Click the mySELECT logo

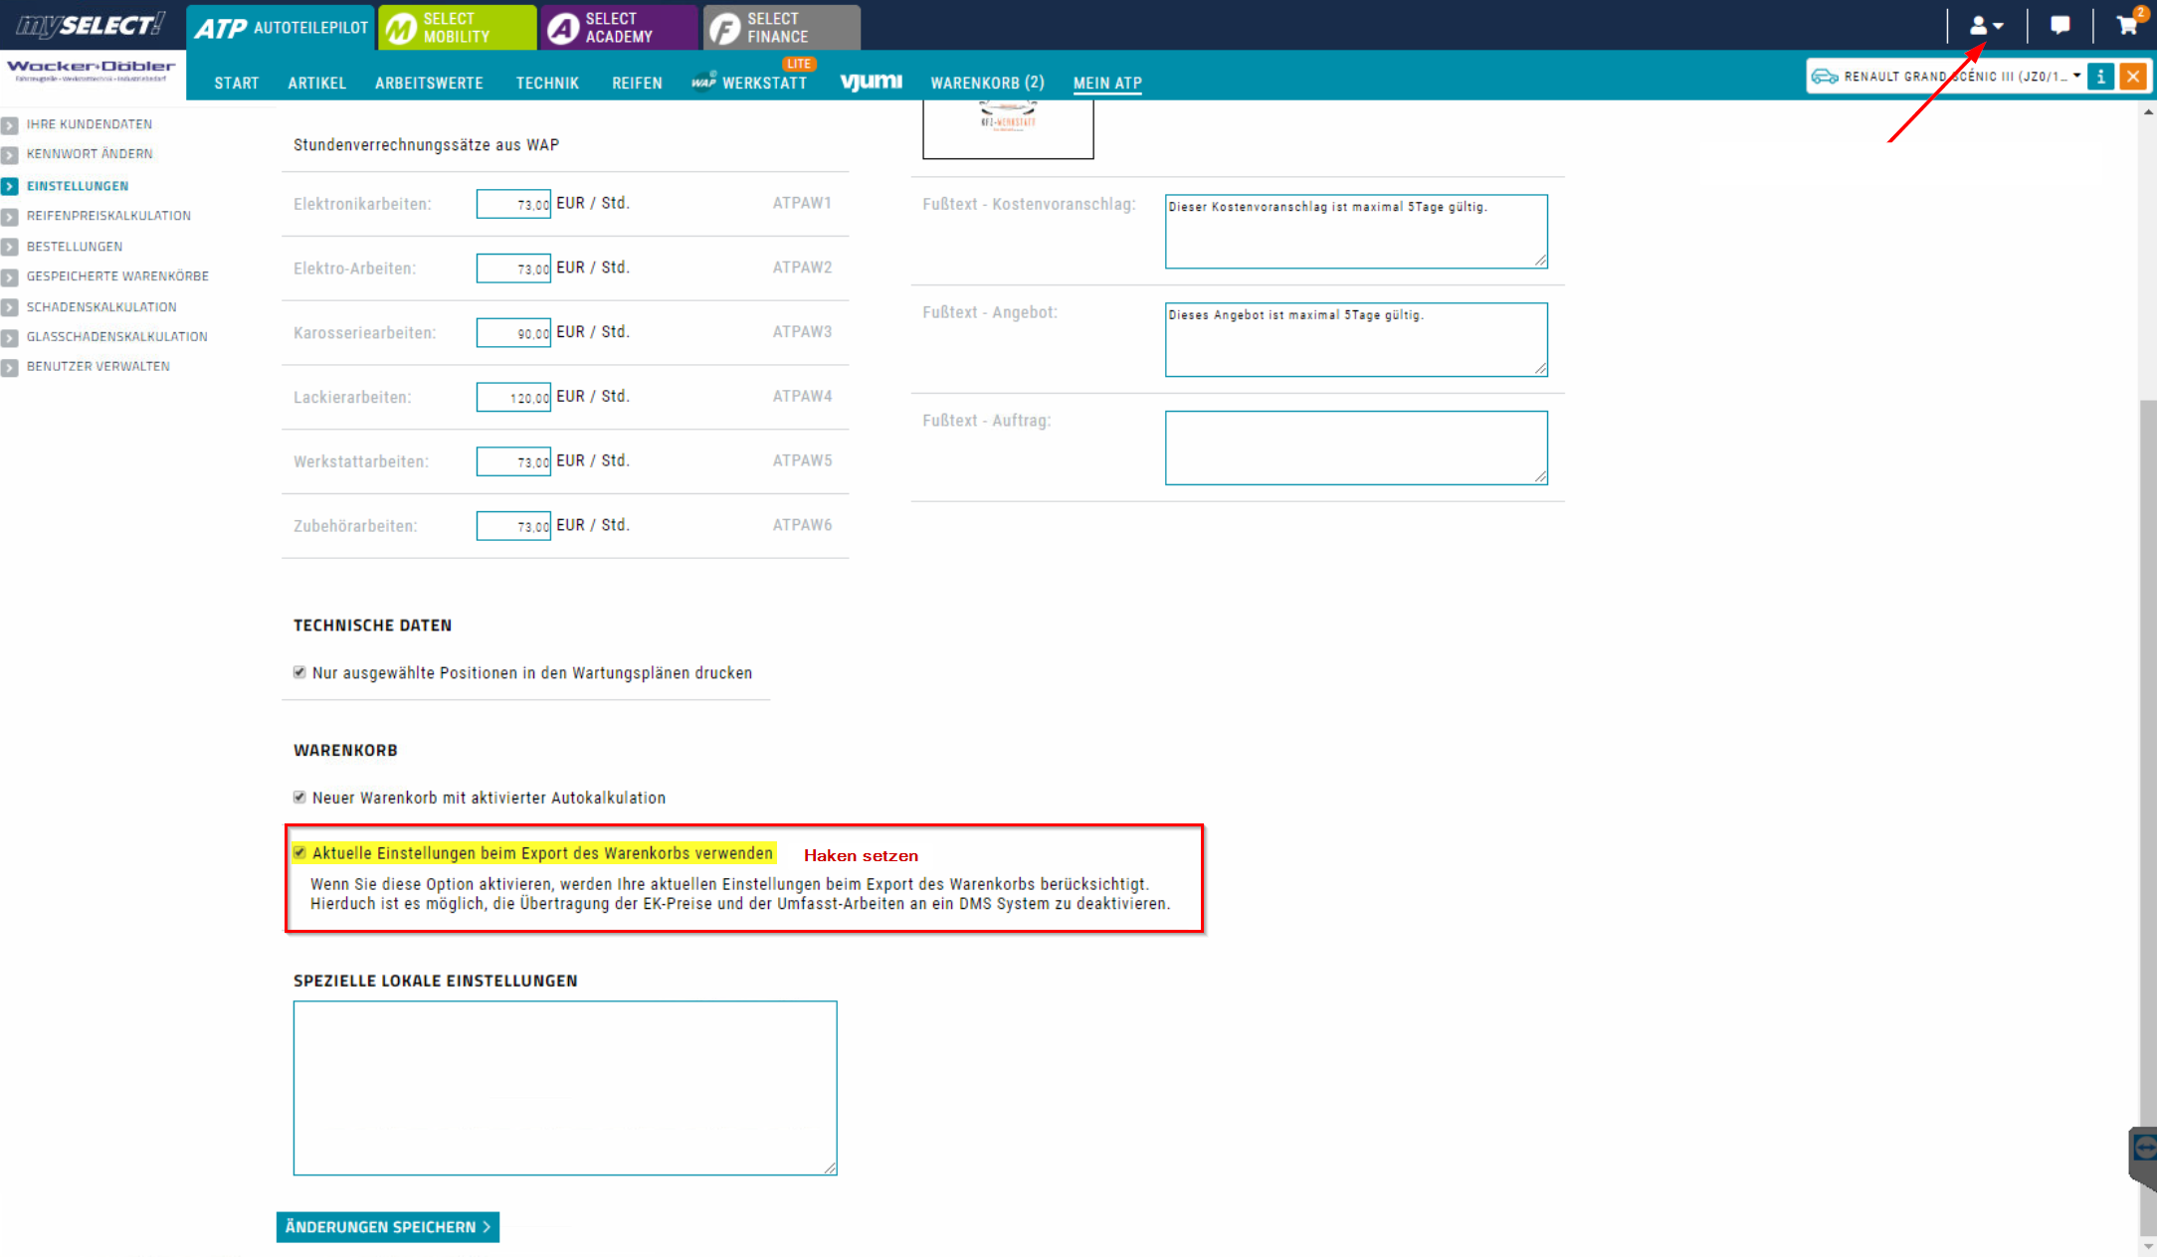click(x=91, y=25)
